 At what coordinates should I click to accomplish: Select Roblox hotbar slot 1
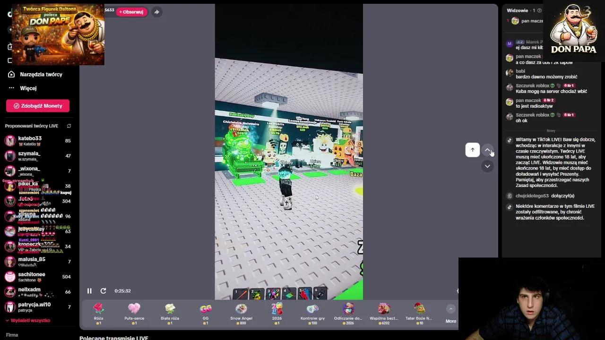(240, 294)
